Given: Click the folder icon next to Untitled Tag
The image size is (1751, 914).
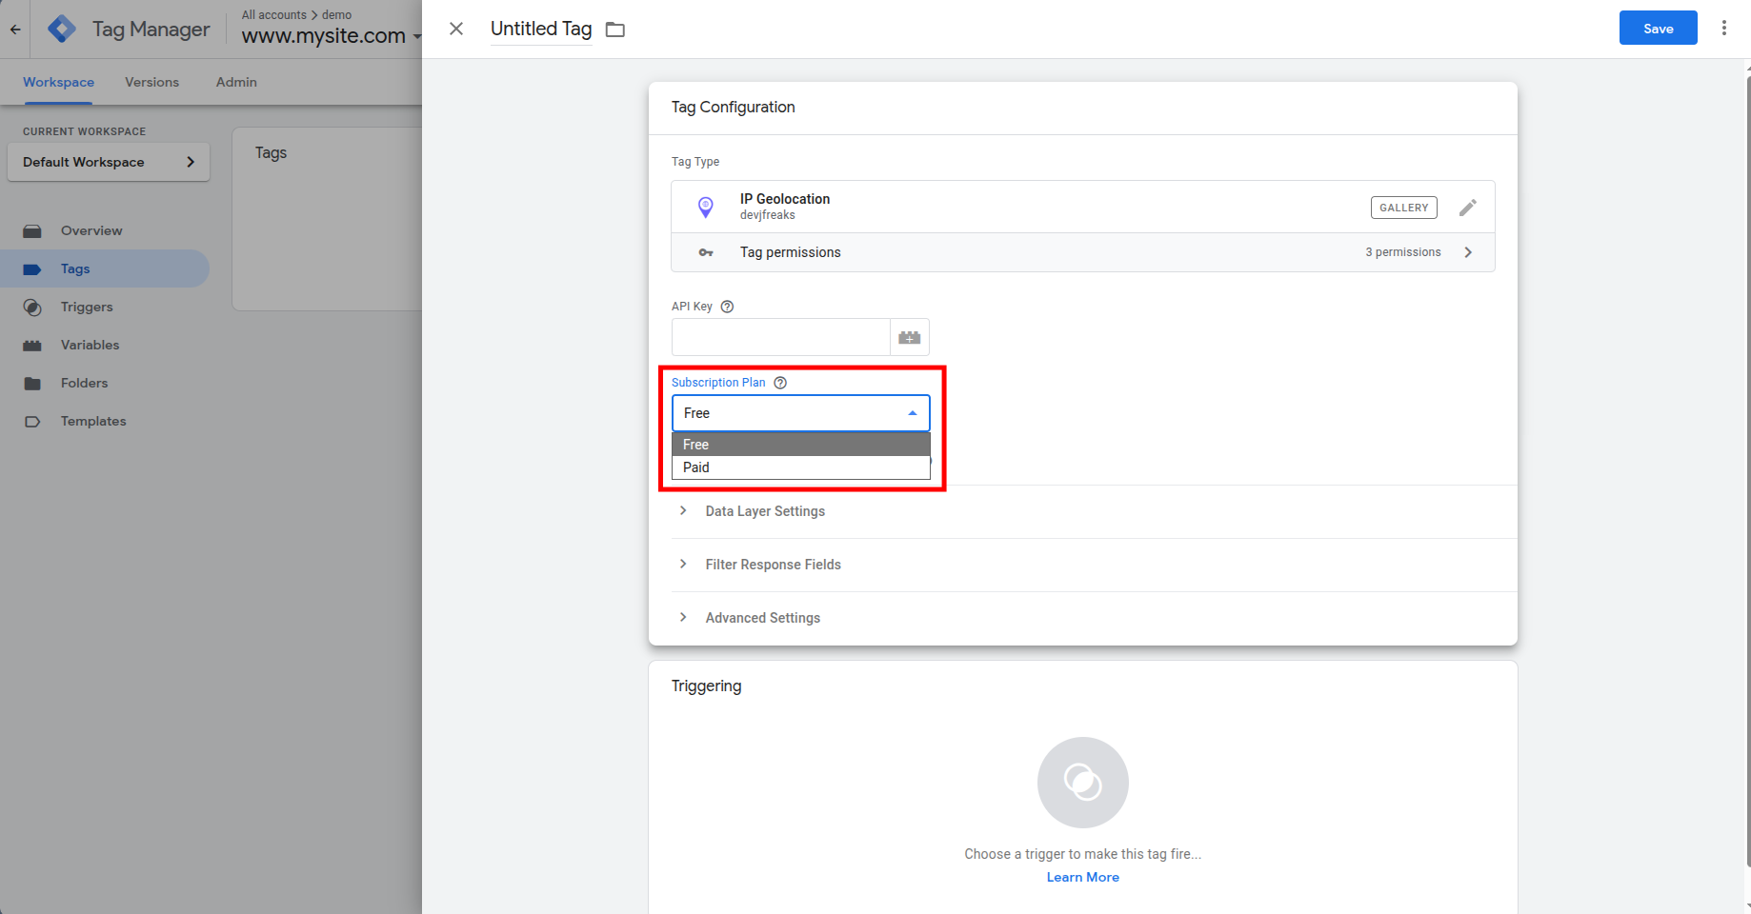Looking at the screenshot, I should coord(615,30).
